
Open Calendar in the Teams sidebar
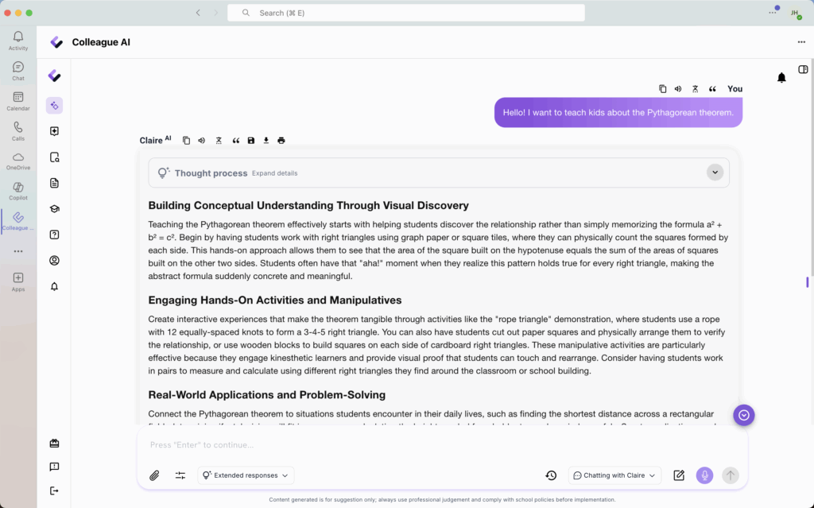click(x=18, y=101)
